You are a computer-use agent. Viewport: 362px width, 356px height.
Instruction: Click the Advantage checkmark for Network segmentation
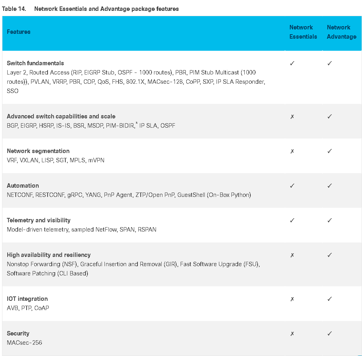tap(329, 151)
